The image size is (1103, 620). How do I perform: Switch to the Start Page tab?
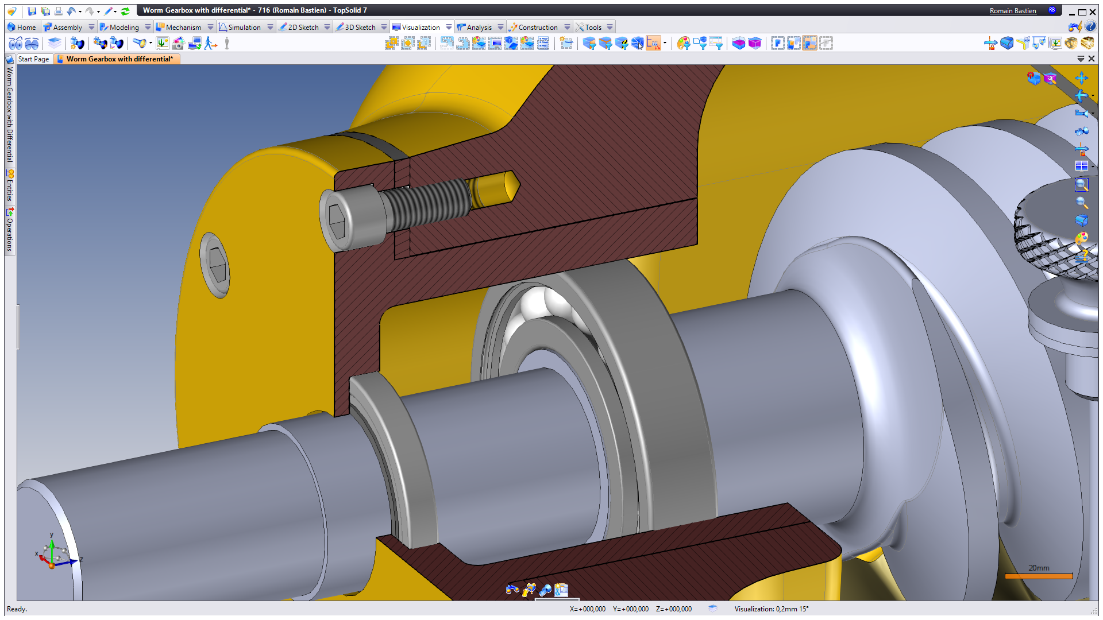[34, 59]
